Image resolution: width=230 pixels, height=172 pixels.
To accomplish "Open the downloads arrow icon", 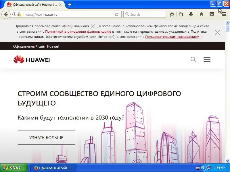I will 191,14.
